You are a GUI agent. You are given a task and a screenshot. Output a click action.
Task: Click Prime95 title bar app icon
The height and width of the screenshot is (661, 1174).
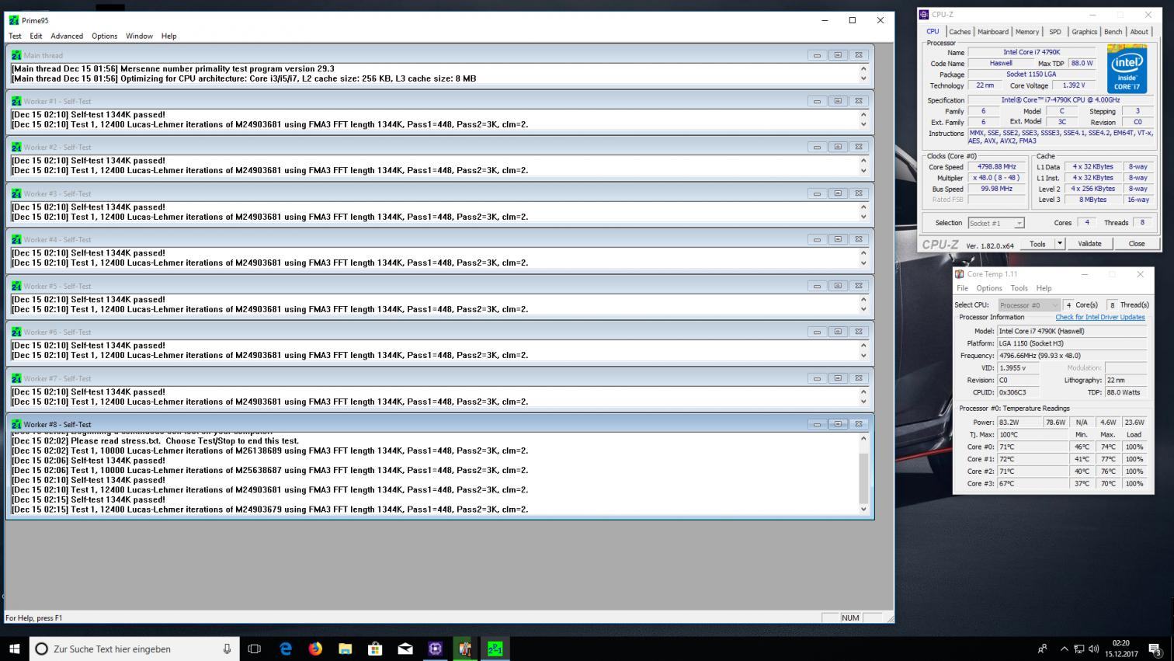point(14,20)
